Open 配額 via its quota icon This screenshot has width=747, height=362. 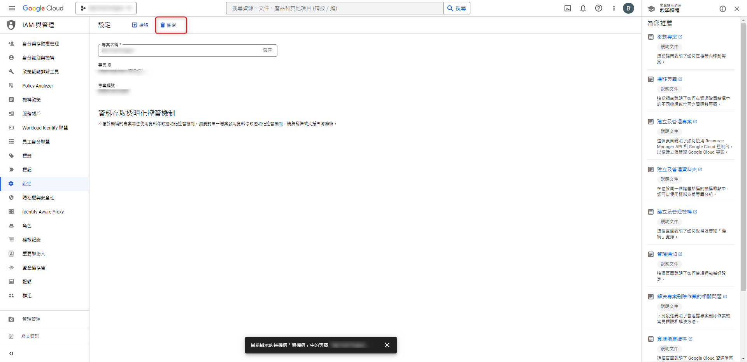point(11,282)
